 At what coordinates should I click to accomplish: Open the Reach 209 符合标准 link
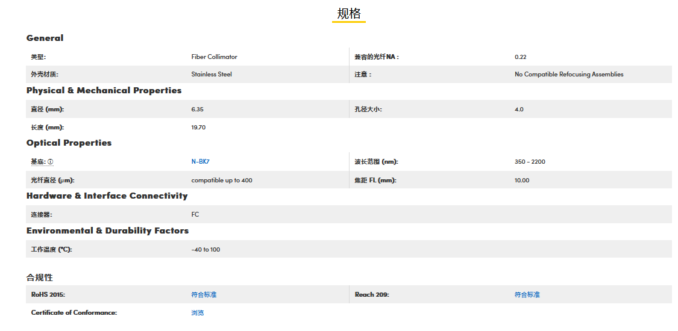(x=527, y=295)
